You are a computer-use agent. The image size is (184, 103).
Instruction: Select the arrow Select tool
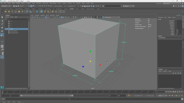point(2,17)
